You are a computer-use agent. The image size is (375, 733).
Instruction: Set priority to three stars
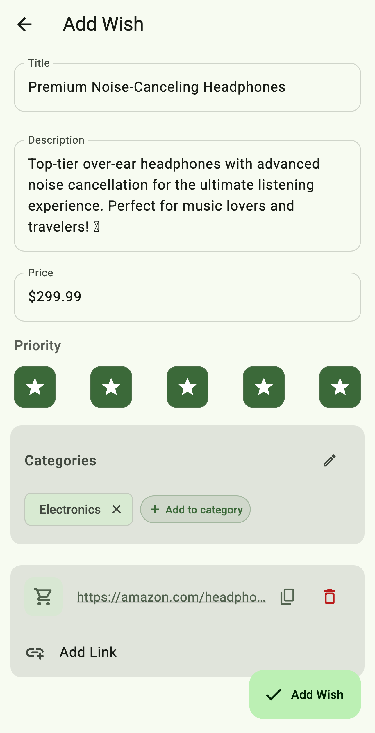click(187, 387)
